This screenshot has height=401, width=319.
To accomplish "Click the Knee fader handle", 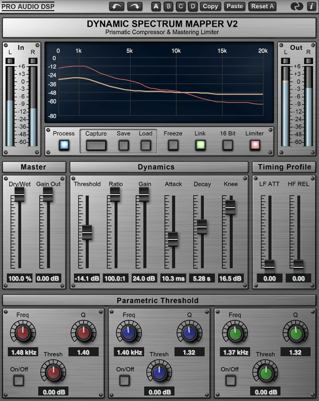I will coord(230,207).
